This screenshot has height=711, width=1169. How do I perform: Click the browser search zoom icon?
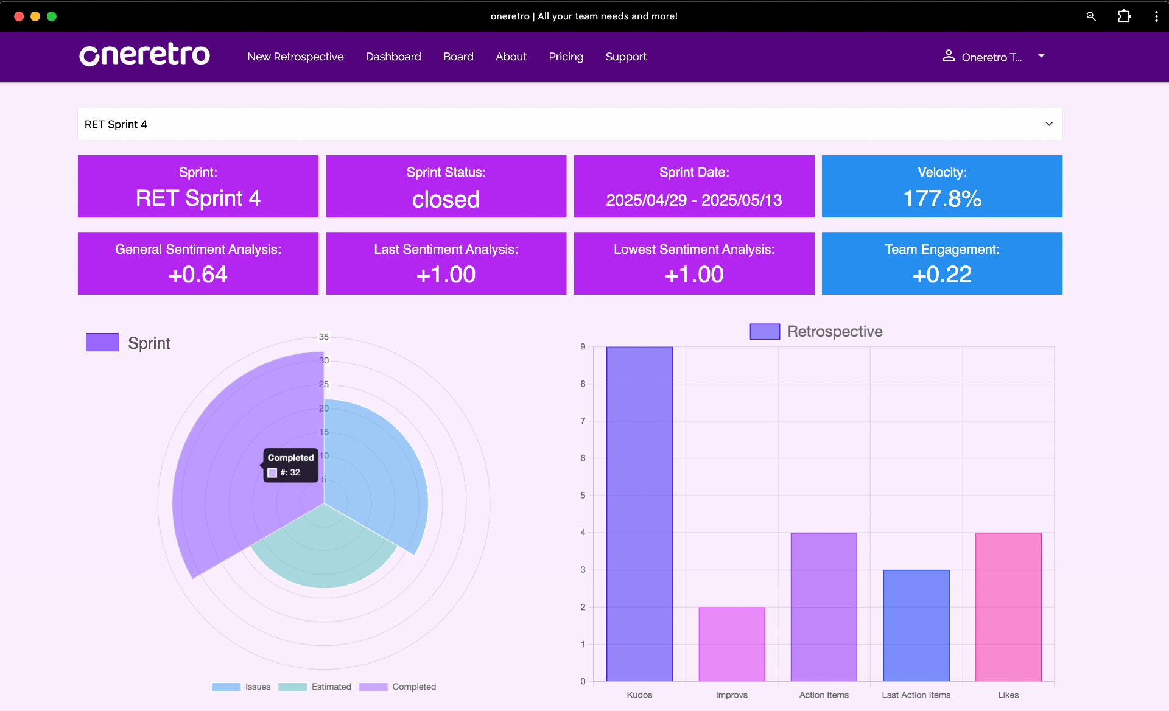coord(1090,16)
